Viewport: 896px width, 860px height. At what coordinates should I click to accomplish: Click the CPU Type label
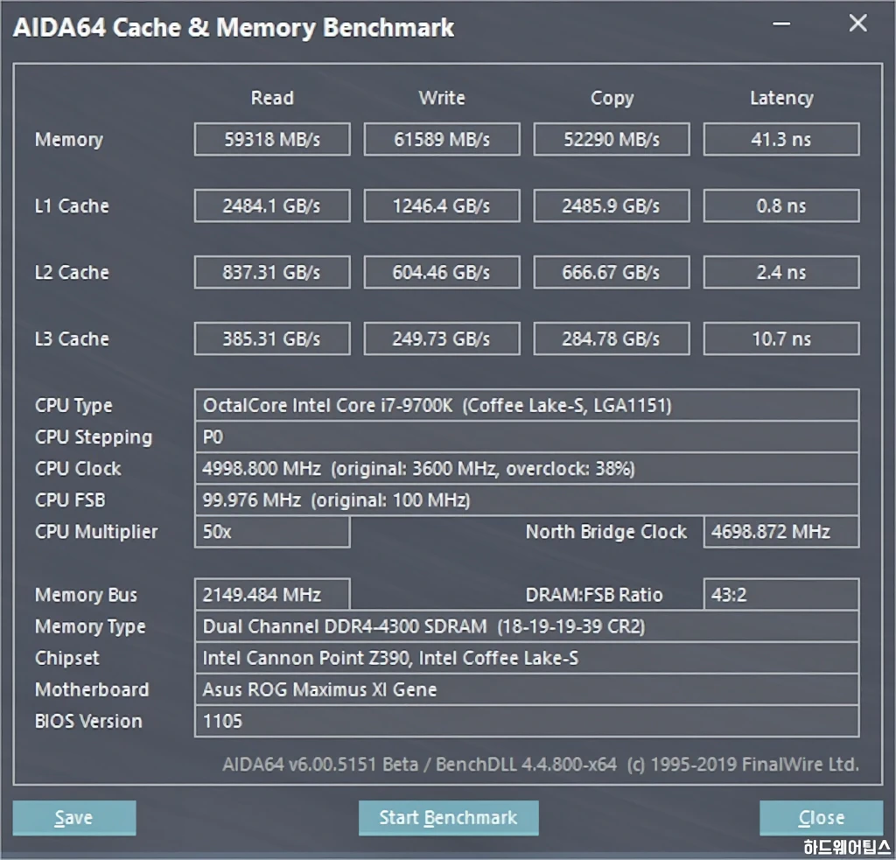pos(73,406)
